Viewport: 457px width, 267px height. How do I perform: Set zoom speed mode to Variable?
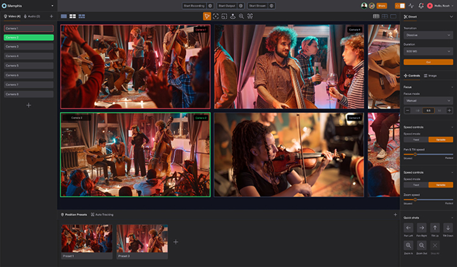coord(440,185)
